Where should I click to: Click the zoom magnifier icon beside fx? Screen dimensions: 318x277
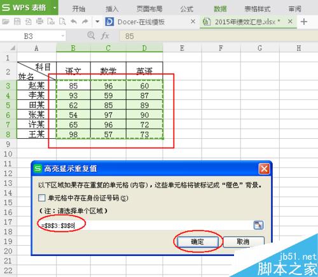point(91,36)
